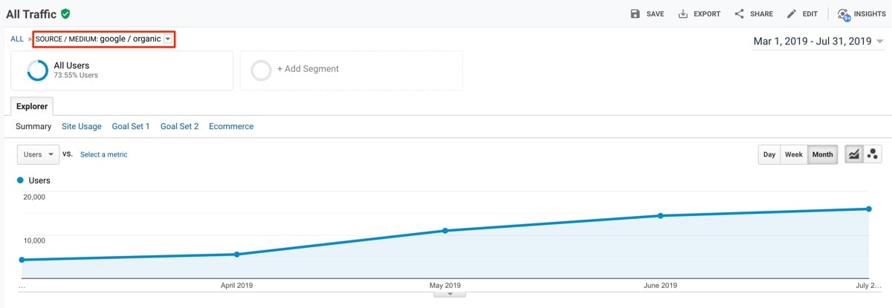This screenshot has width=892, height=308.
Task: Click the first March data point
Action: [x=22, y=260]
